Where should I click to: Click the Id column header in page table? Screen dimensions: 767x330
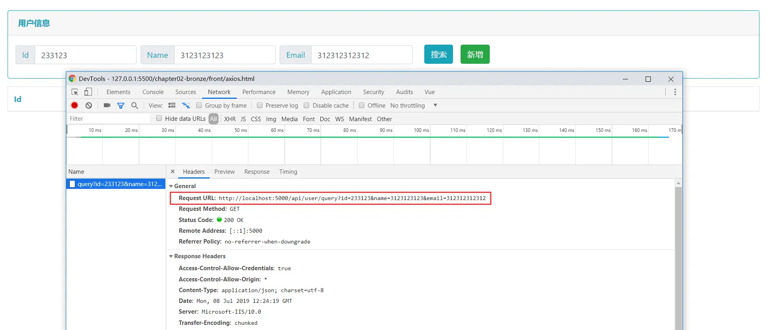(x=18, y=99)
